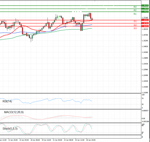Click the 1.34830 price axis value

coord(145,46)
